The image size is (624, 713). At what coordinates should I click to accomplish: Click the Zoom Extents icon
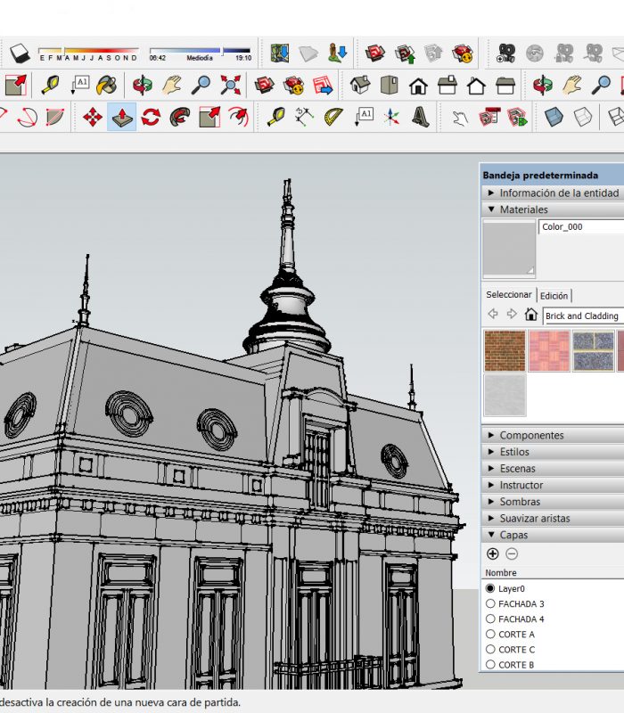click(232, 86)
